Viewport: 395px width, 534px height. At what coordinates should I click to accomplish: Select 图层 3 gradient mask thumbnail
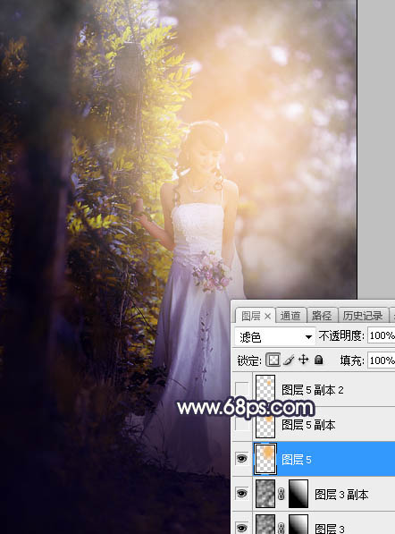pos(298,524)
